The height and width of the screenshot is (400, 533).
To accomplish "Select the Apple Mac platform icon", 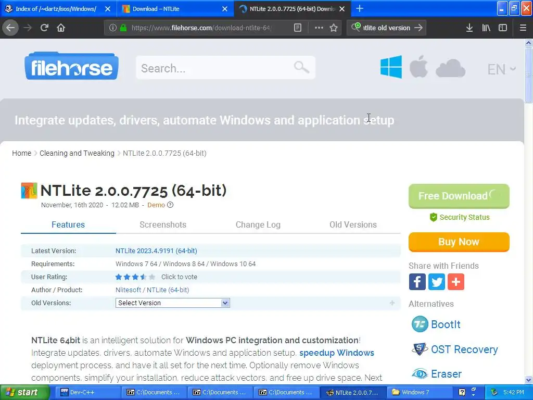I will tap(418, 67).
